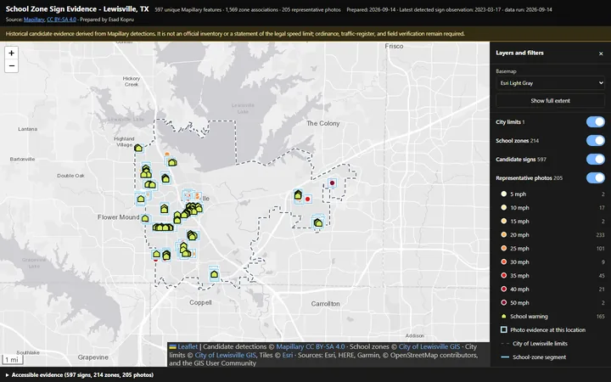Open the Basemap dropdown
This screenshot has height=382, width=611.
pyautogui.click(x=550, y=83)
